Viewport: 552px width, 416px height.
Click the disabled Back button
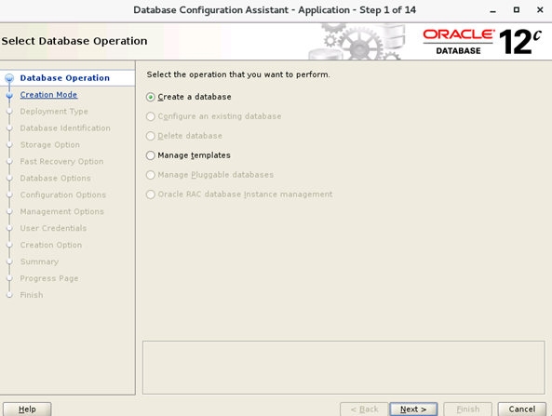[364, 409]
